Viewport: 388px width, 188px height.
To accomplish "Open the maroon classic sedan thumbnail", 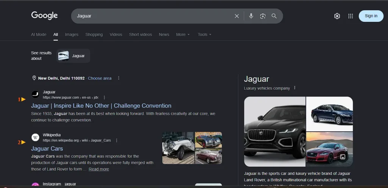I will click(x=208, y=156).
